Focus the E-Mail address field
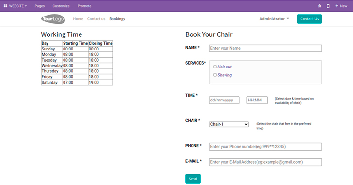The width and height of the screenshot is (353, 185). click(x=266, y=162)
